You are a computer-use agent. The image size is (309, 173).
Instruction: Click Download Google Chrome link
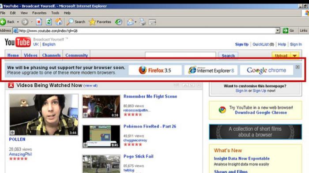click(261, 112)
